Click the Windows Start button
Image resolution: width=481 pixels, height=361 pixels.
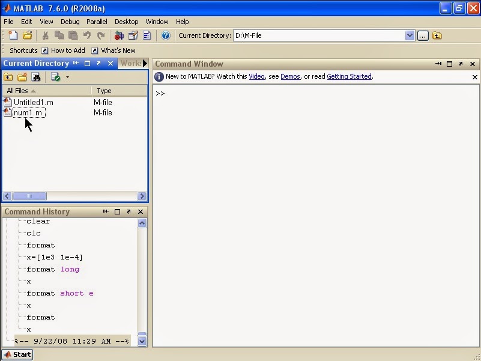(x=16, y=354)
